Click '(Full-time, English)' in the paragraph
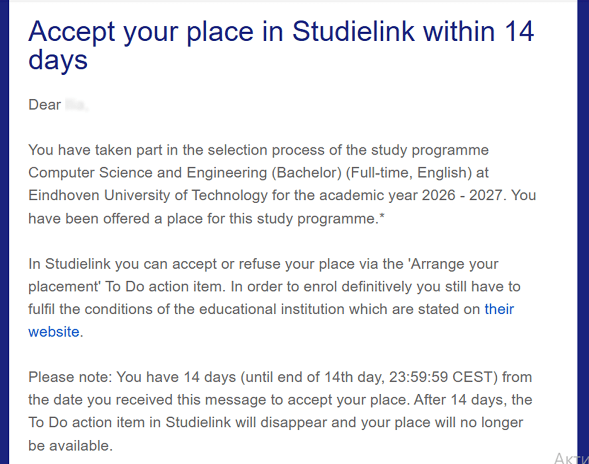This screenshot has width=589, height=464. pyautogui.click(x=409, y=173)
